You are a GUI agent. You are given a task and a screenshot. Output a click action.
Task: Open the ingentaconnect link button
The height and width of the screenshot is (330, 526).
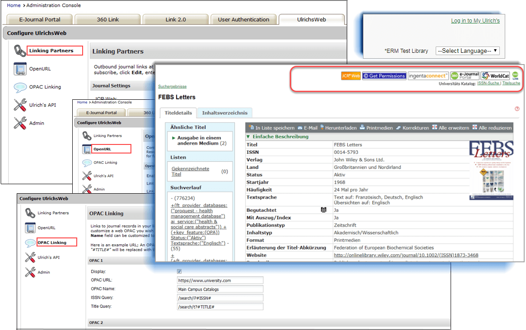(428, 76)
